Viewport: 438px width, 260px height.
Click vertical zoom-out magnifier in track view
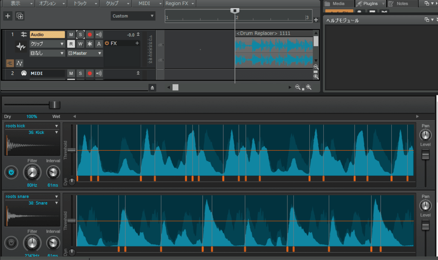pos(316,67)
